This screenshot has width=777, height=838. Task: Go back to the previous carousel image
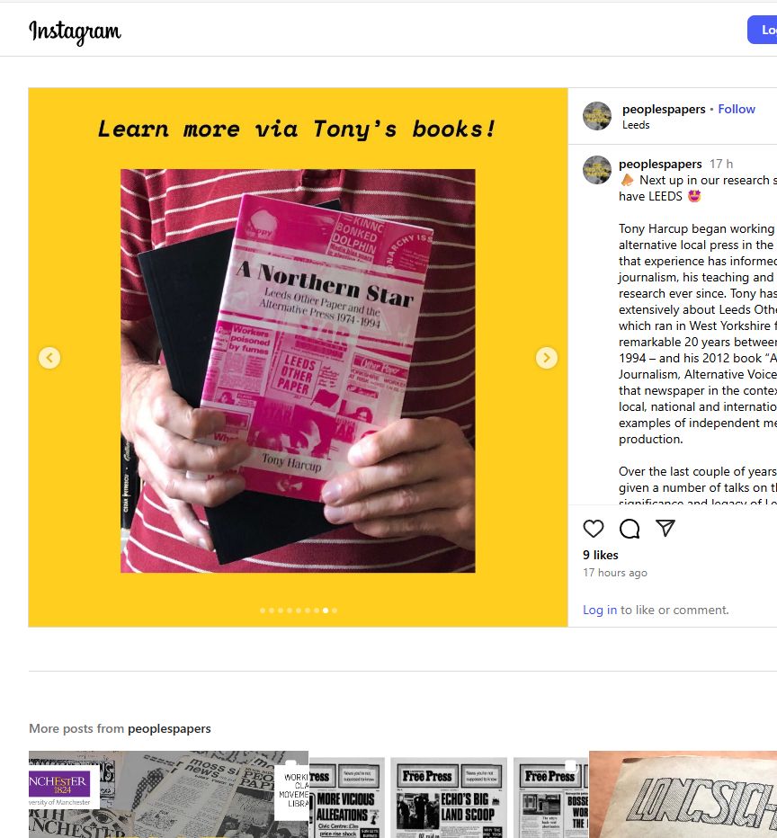coord(49,358)
